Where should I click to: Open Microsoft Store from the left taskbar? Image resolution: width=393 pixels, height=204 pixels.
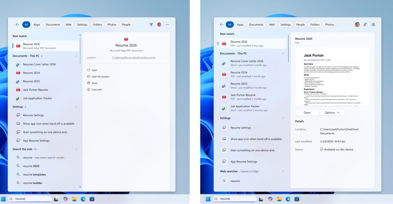coord(92,199)
